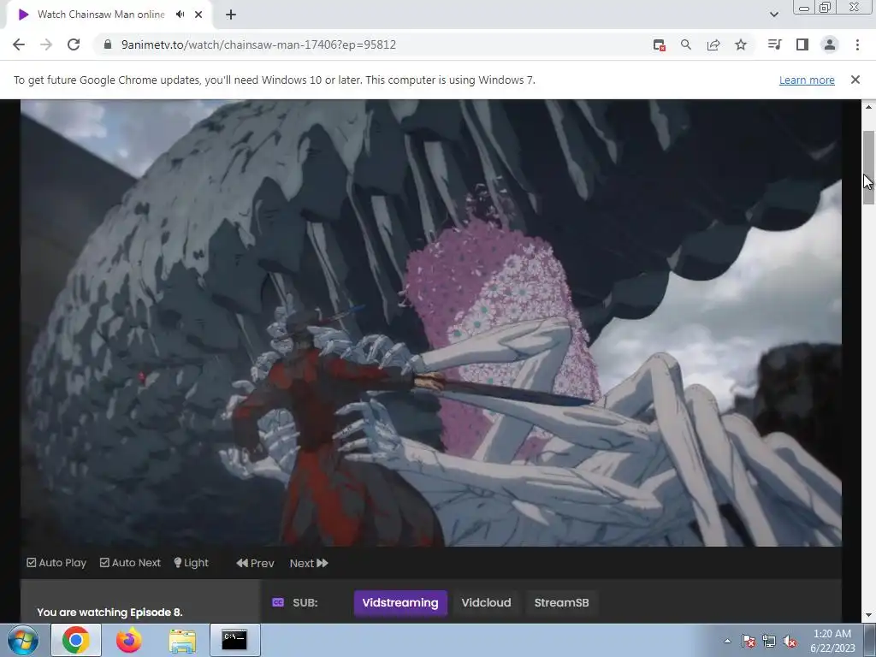The image size is (876, 657).
Task: Mute the tab using the speaker icon
Action: pyautogui.click(x=180, y=15)
